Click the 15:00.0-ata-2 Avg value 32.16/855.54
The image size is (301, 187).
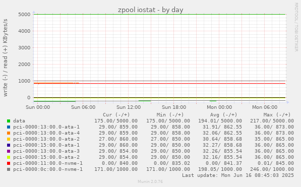point(222,157)
